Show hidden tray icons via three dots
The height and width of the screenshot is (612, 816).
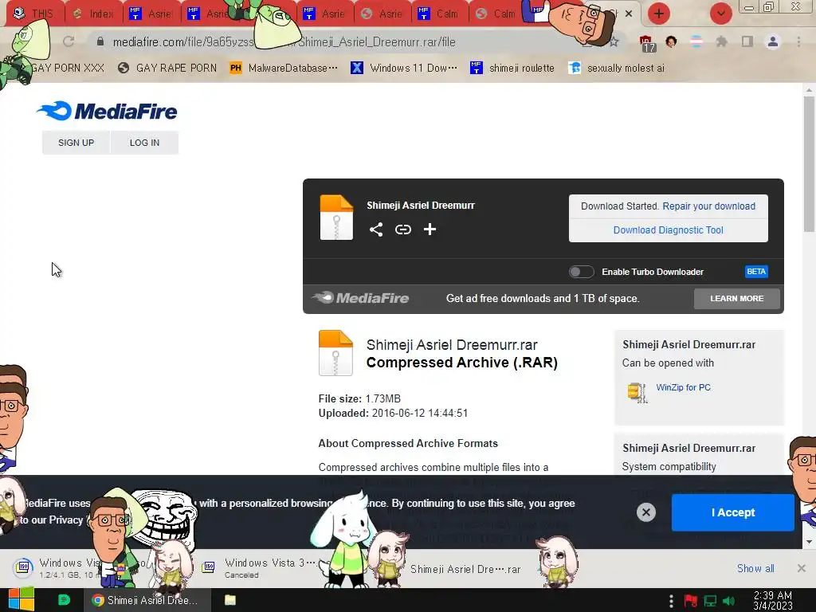(671, 601)
